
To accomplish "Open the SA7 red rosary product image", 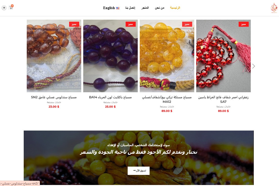I will click(224, 56).
